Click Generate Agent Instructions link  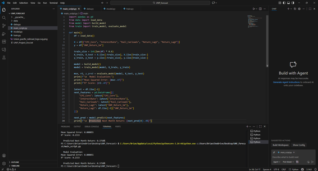[x=286, y=82]
